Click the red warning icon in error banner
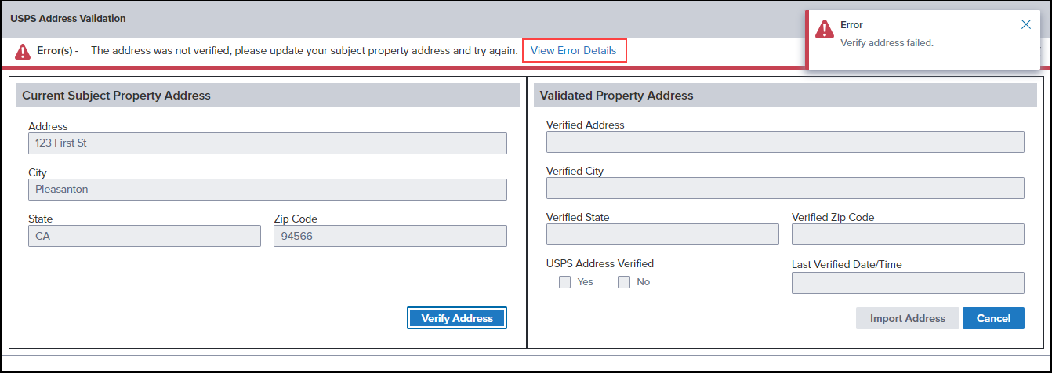The height and width of the screenshot is (373, 1052). point(23,51)
